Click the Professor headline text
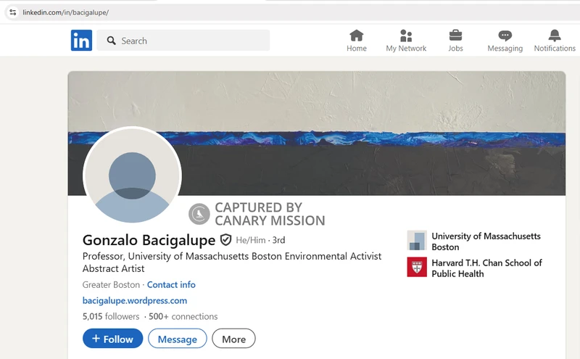The width and height of the screenshot is (580, 359). click(x=232, y=262)
